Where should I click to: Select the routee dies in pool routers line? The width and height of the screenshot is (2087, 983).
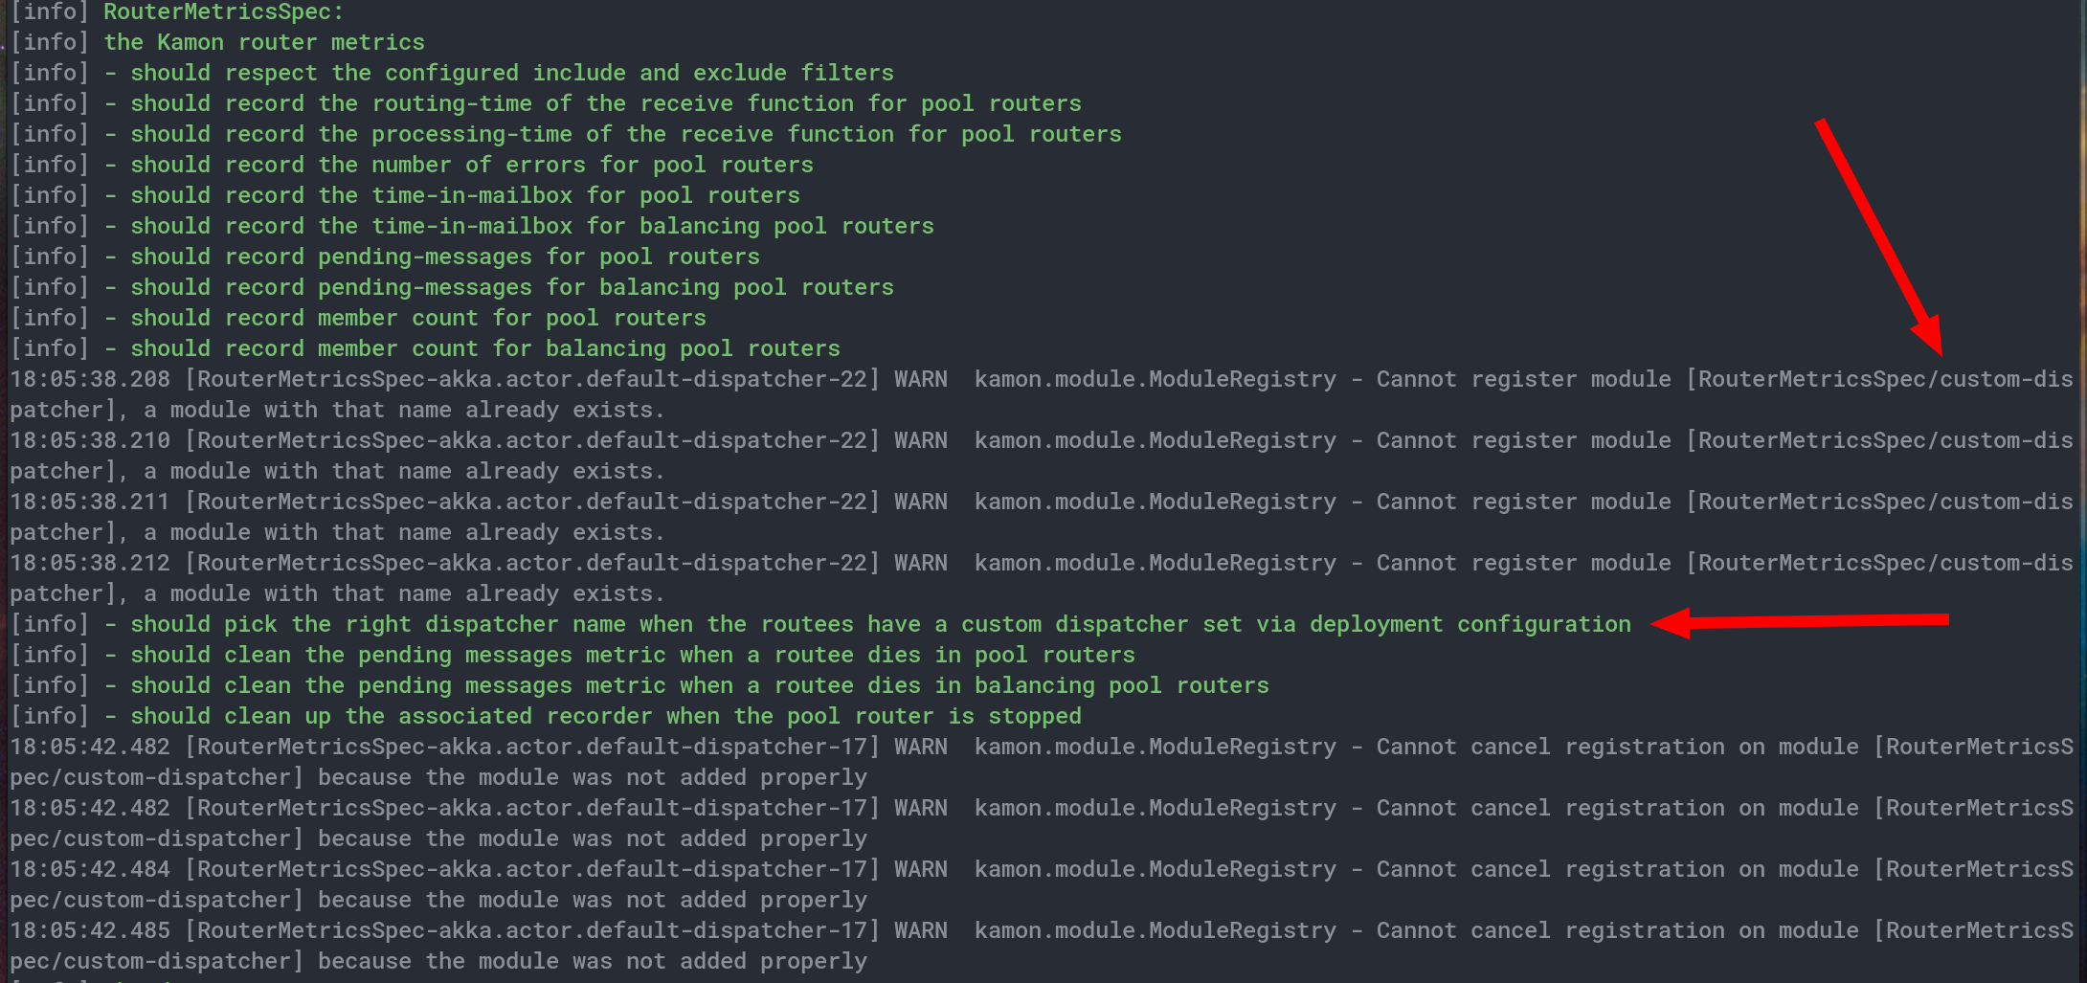[x=574, y=655]
